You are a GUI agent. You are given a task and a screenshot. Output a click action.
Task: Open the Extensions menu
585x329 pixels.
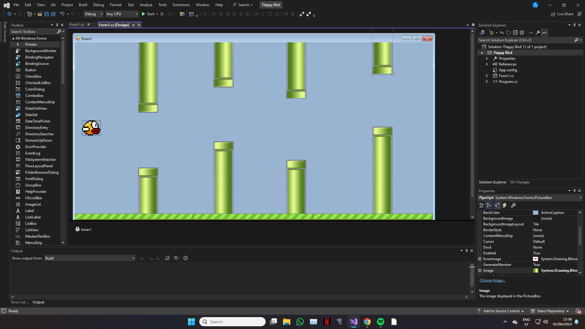(x=181, y=5)
